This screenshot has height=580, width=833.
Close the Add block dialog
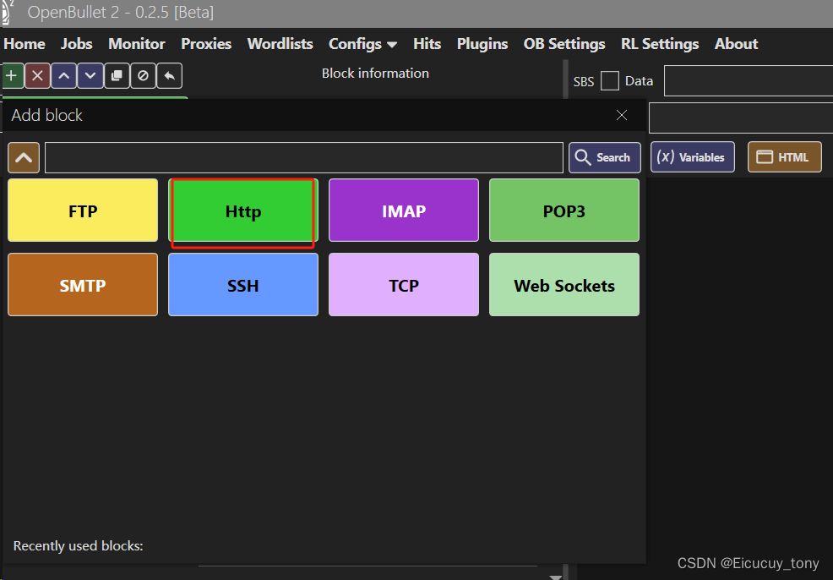coord(622,115)
